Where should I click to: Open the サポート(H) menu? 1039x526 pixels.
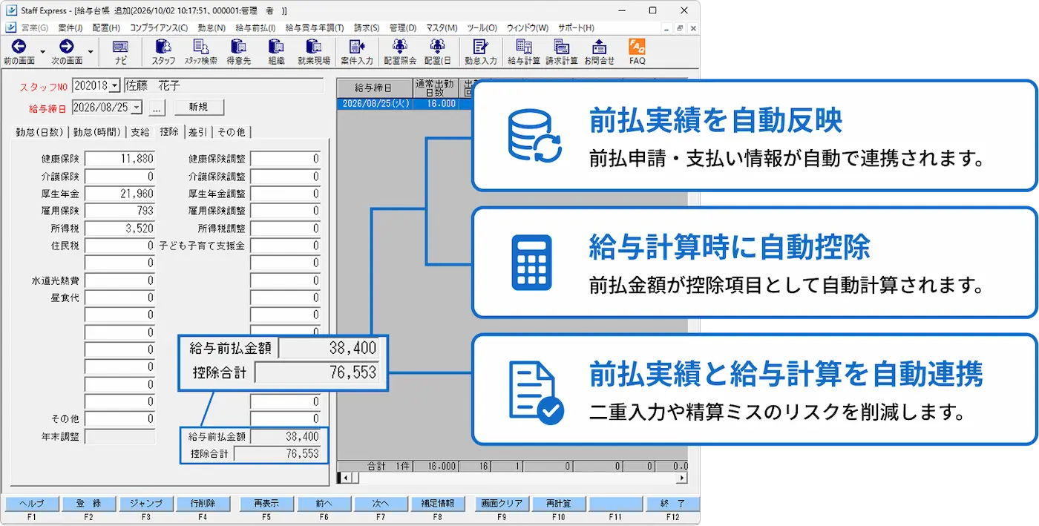pyautogui.click(x=576, y=27)
